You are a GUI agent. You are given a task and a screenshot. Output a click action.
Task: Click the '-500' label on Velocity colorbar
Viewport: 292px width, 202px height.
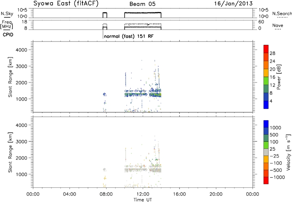(276, 170)
